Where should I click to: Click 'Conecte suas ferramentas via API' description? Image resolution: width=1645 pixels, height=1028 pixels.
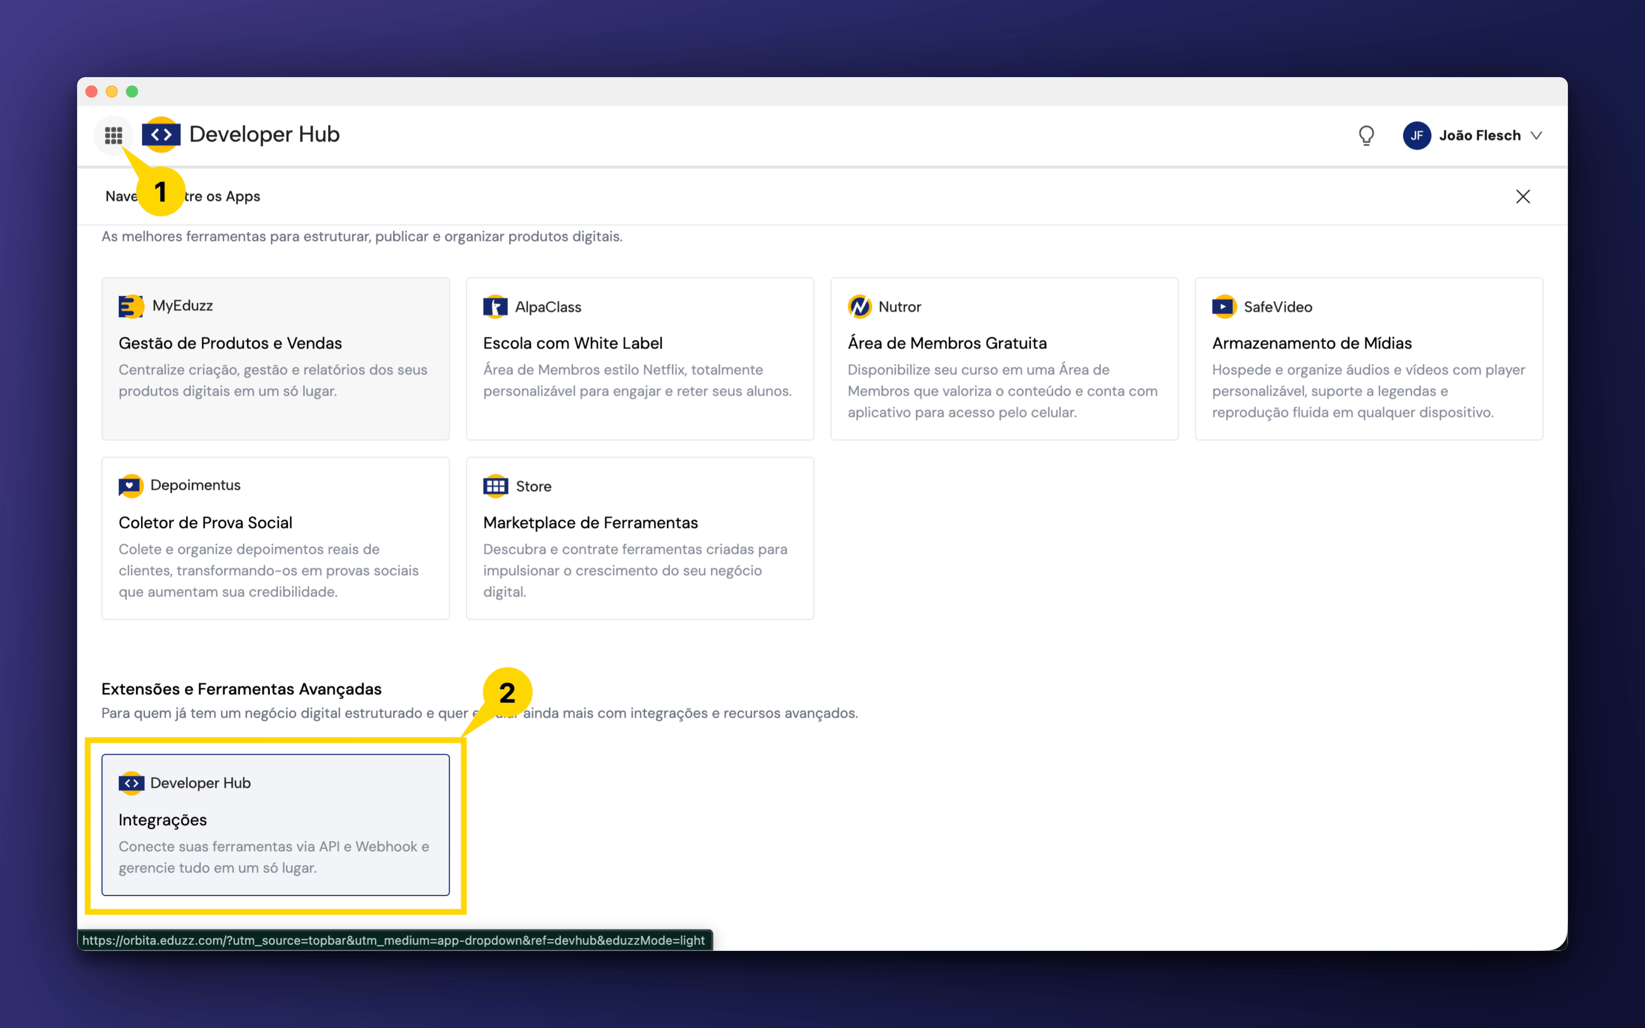[x=273, y=857]
